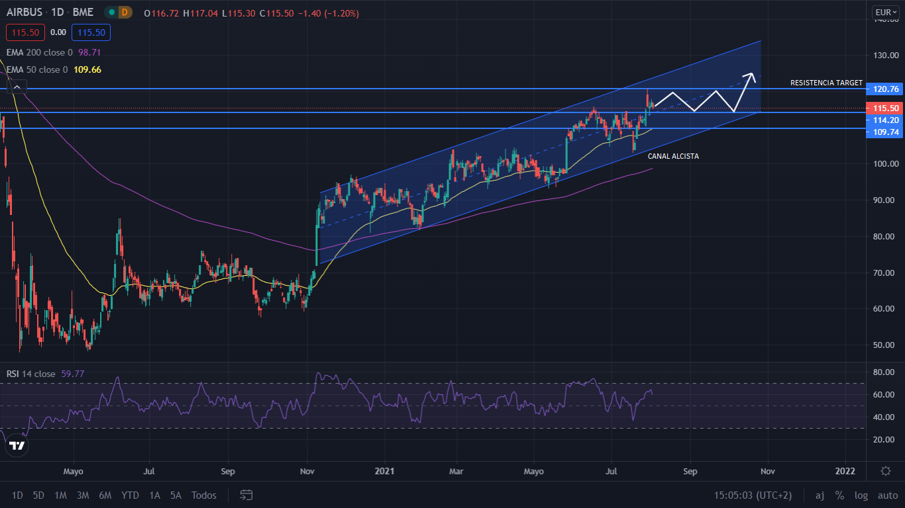The width and height of the screenshot is (905, 508).
Task: Select the Todos time range
Action: click(203, 495)
